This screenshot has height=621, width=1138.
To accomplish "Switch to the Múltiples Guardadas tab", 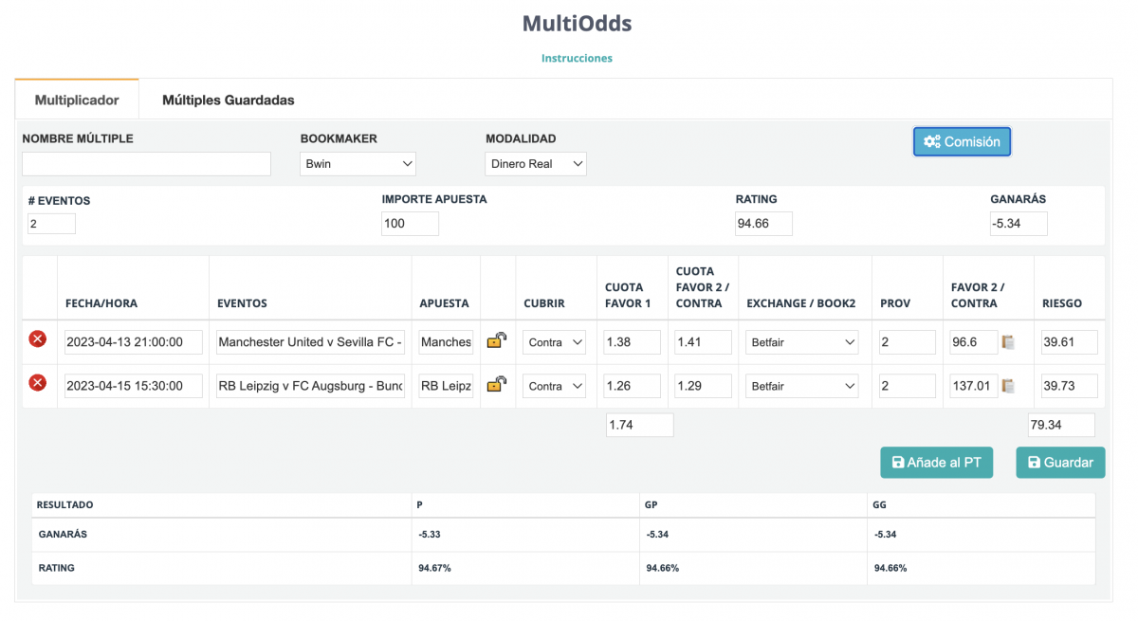I will pos(228,100).
